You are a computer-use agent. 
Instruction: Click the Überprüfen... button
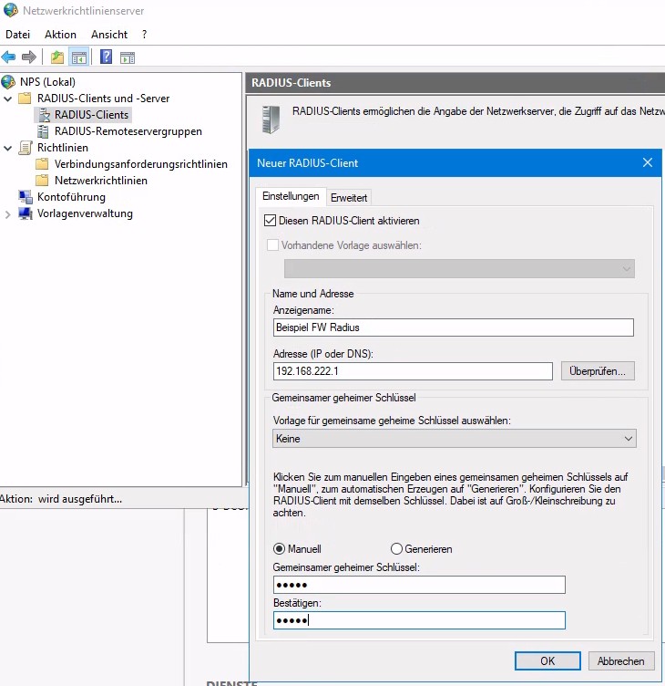[598, 371]
